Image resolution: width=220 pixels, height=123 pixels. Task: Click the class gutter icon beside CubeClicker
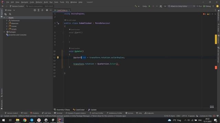pyautogui.click(x=58, y=23)
